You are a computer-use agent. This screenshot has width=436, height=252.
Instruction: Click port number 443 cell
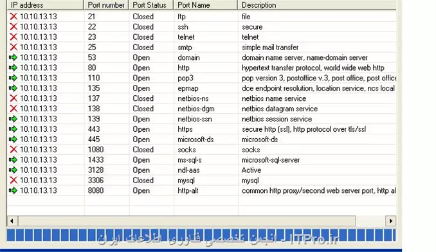[94, 129]
